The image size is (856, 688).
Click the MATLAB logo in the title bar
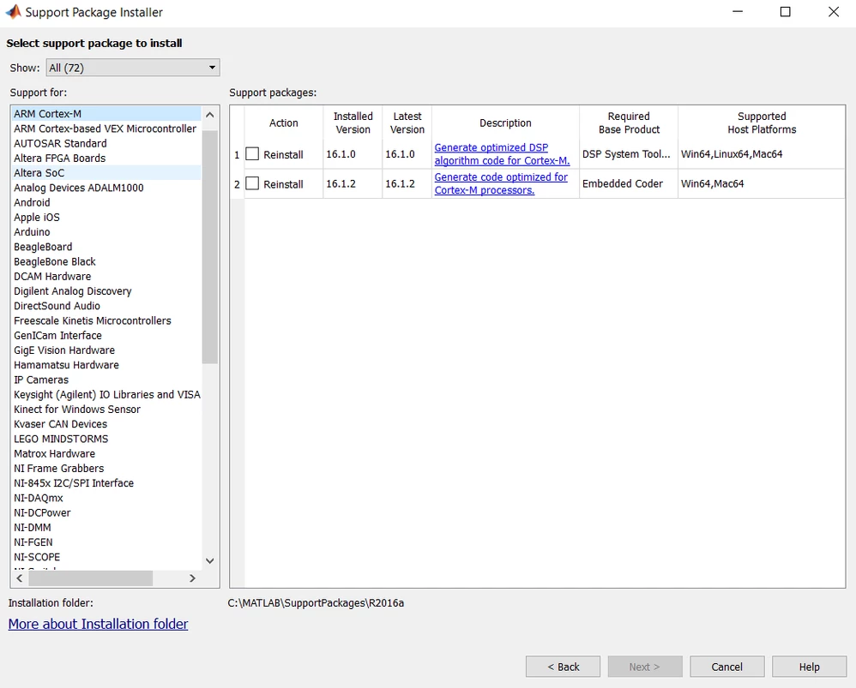click(x=13, y=11)
